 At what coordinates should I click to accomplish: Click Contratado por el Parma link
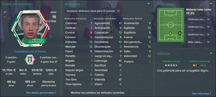click(30, 52)
